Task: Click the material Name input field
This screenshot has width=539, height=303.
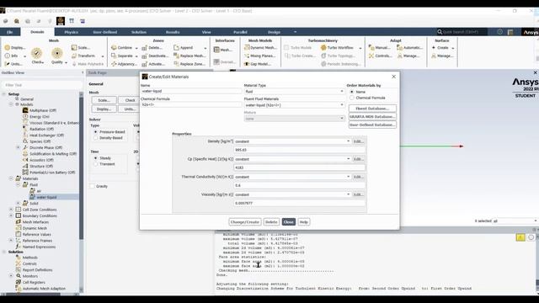Action: 191,91
